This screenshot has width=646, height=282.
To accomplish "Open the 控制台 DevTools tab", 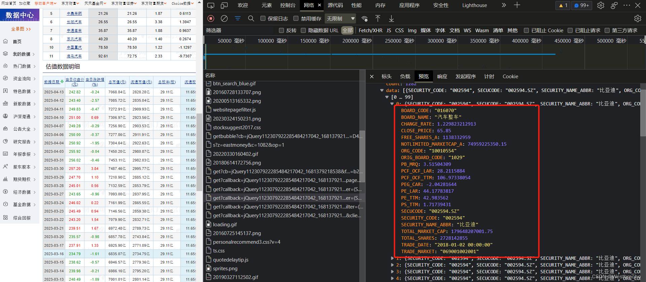I will [288, 5].
